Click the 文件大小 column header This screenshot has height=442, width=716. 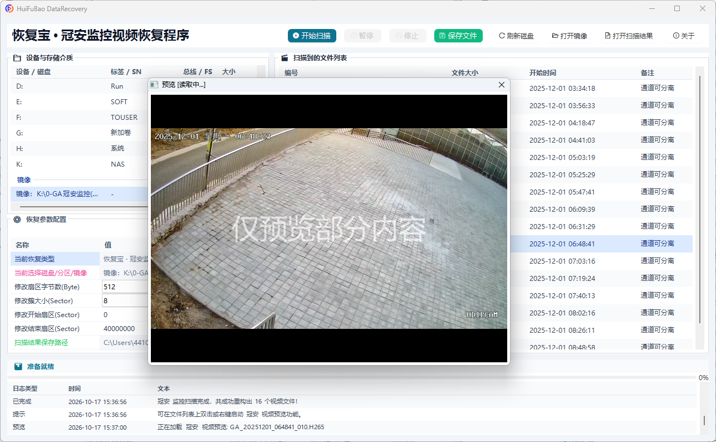(464, 73)
